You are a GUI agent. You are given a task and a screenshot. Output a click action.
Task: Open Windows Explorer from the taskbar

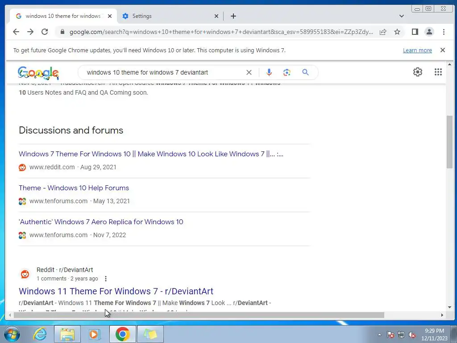click(x=67, y=334)
